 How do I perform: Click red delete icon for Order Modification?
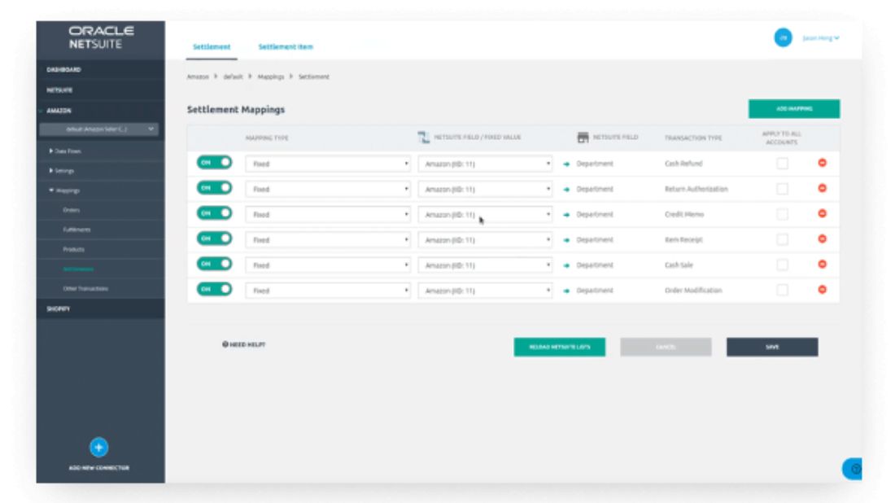[x=822, y=290]
